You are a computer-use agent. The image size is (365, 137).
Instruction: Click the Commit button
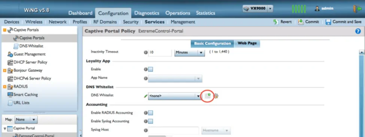click(x=308, y=22)
